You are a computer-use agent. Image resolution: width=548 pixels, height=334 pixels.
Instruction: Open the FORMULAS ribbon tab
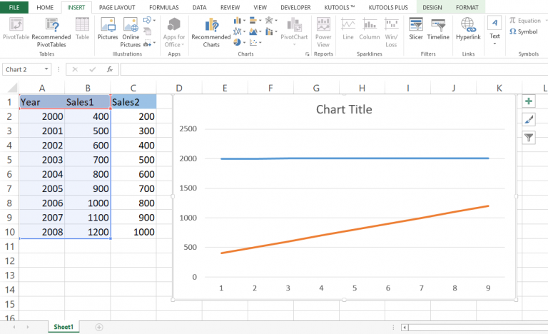(x=164, y=6)
